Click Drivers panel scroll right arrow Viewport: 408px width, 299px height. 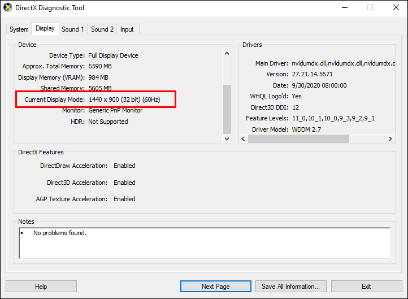tap(390, 138)
